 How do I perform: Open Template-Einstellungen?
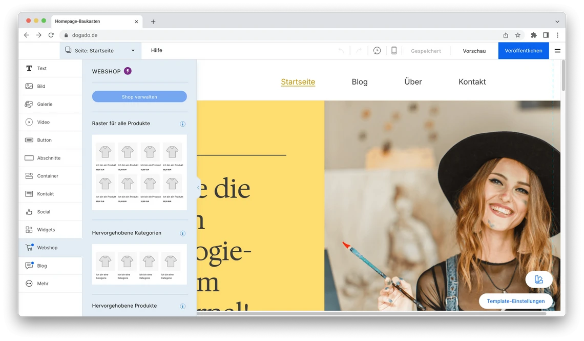click(515, 301)
